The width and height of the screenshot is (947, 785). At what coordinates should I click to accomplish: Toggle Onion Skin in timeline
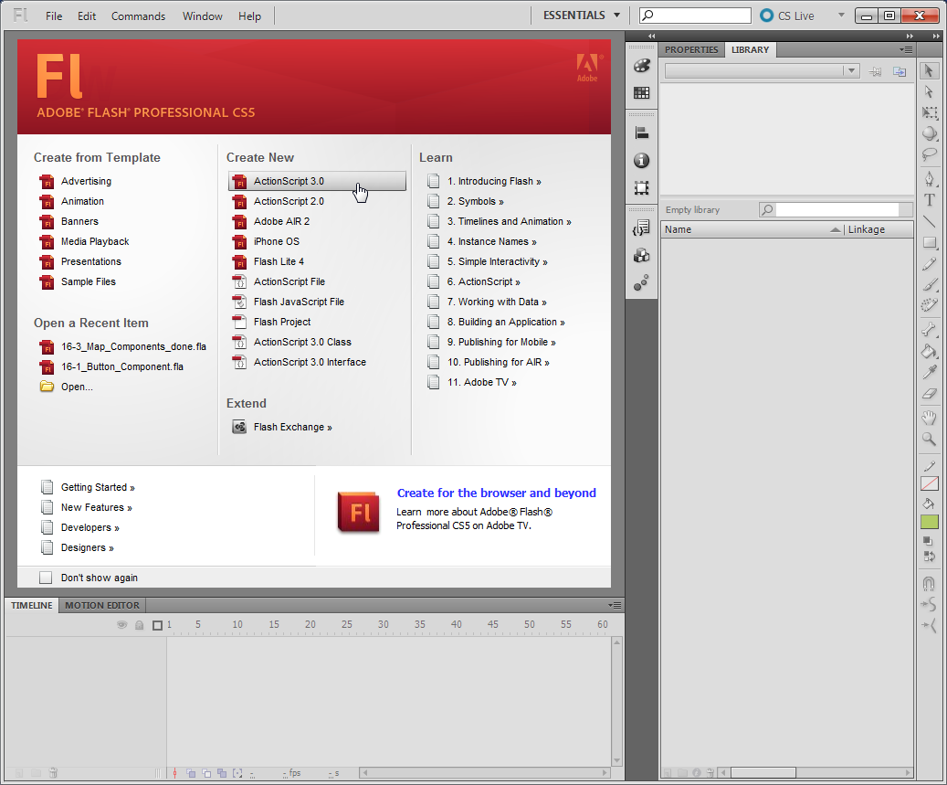pos(192,773)
